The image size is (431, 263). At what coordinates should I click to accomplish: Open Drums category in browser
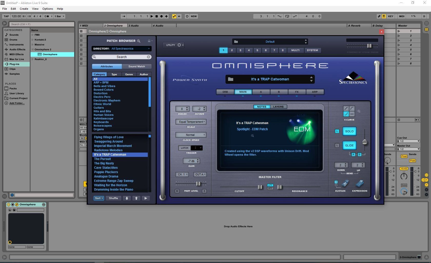pyautogui.click(x=13, y=40)
